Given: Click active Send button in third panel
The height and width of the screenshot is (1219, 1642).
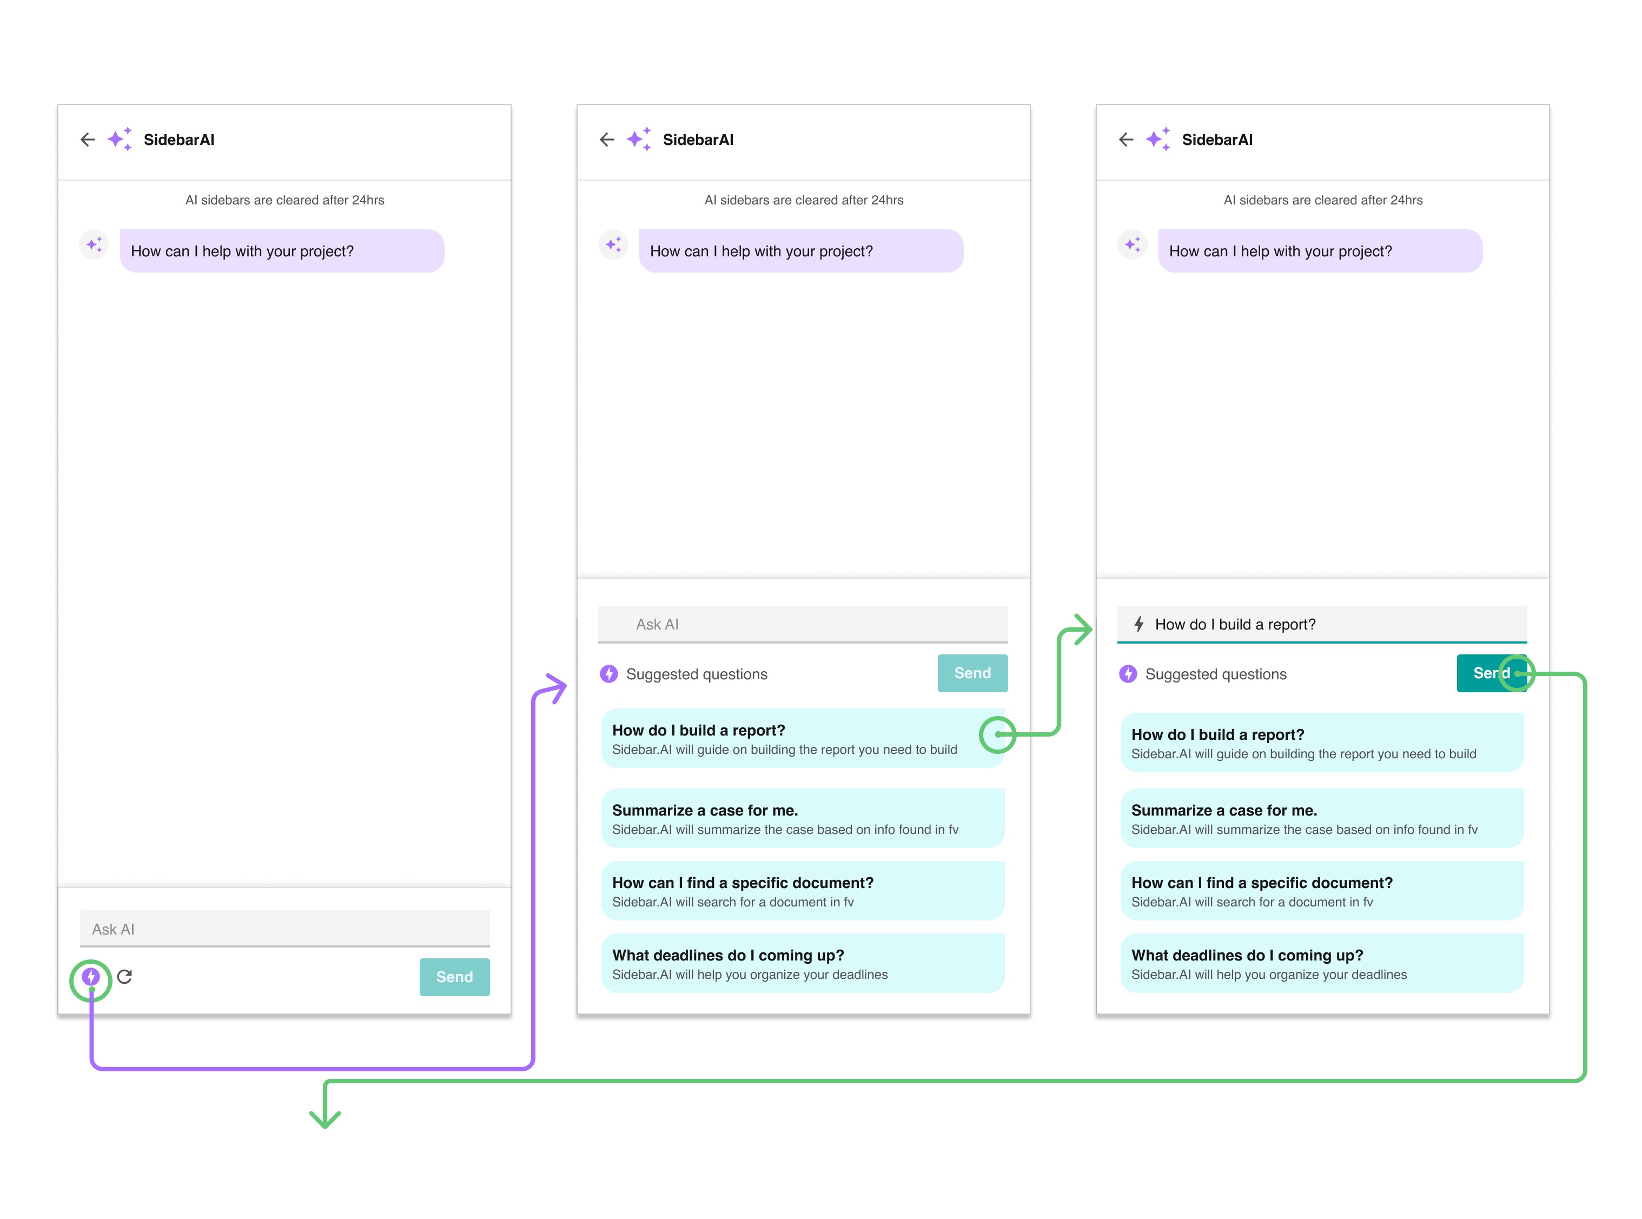Looking at the screenshot, I should (1492, 673).
